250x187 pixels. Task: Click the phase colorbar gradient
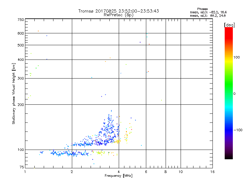[229, 93]
